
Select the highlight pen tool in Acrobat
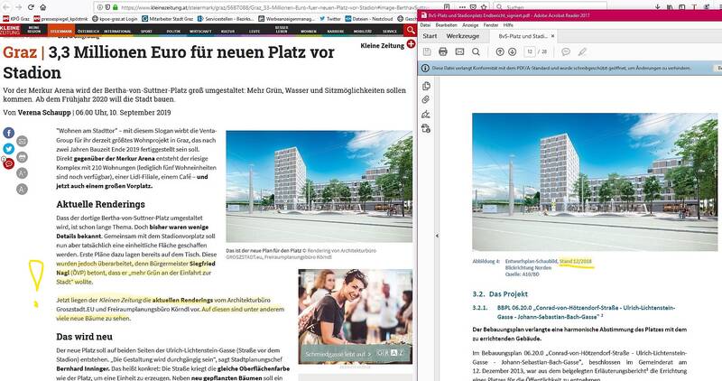click(582, 51)
